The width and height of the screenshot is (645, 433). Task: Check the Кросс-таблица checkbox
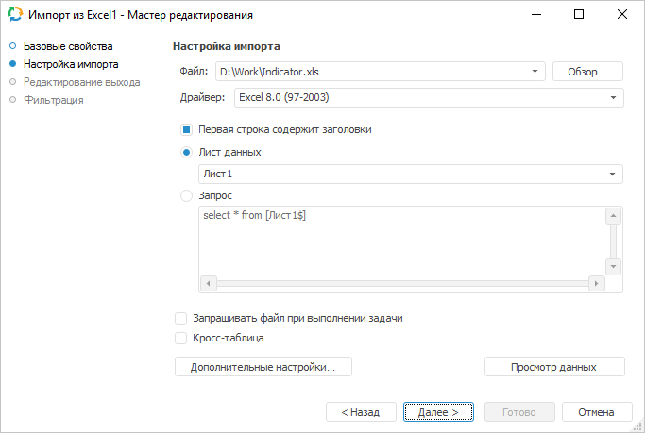click(x=181, y=337)
